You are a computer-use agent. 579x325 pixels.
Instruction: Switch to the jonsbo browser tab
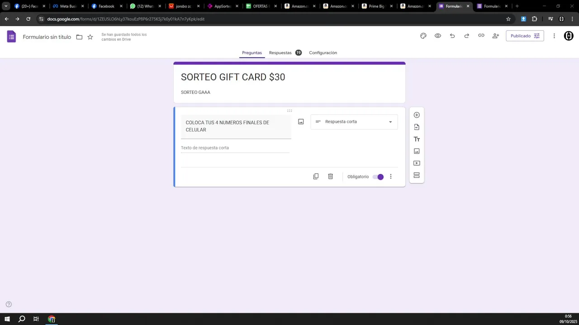coord(183,6)
